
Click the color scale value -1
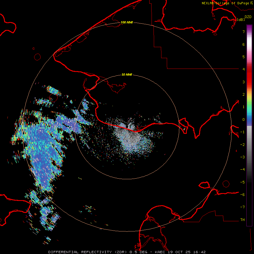pos(242,132)
